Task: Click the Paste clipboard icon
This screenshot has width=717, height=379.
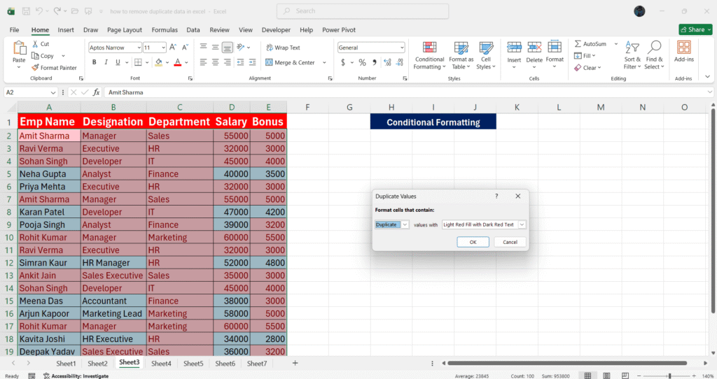Action: tap(19, 48)
